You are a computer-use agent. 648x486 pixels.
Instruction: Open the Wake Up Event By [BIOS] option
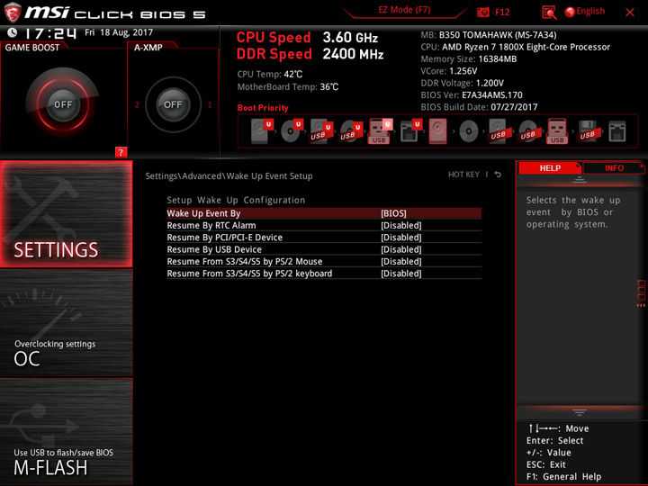pos(324,213)
